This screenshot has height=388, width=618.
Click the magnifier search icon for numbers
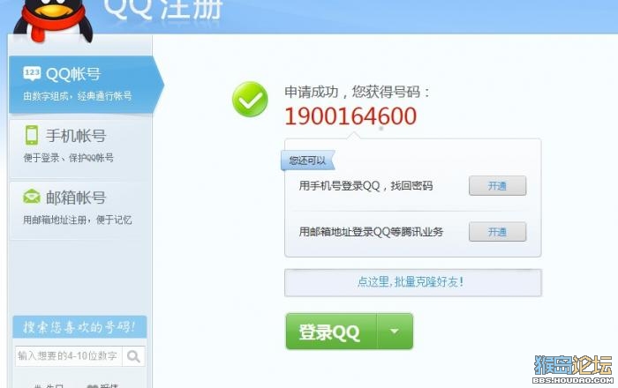133,356
